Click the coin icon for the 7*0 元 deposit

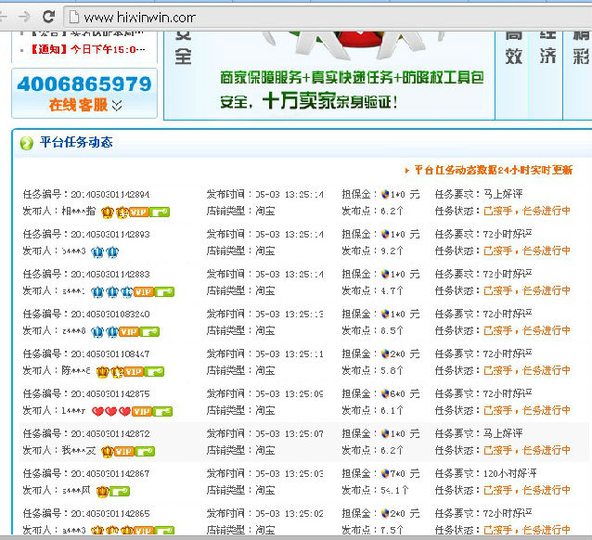386,474
